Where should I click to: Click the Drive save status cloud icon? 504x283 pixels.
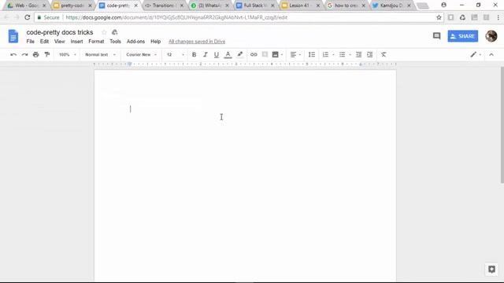[x=114, y=32]
